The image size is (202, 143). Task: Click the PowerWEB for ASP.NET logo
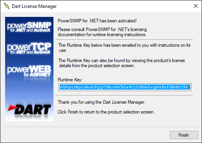click(x=29, y=71)
